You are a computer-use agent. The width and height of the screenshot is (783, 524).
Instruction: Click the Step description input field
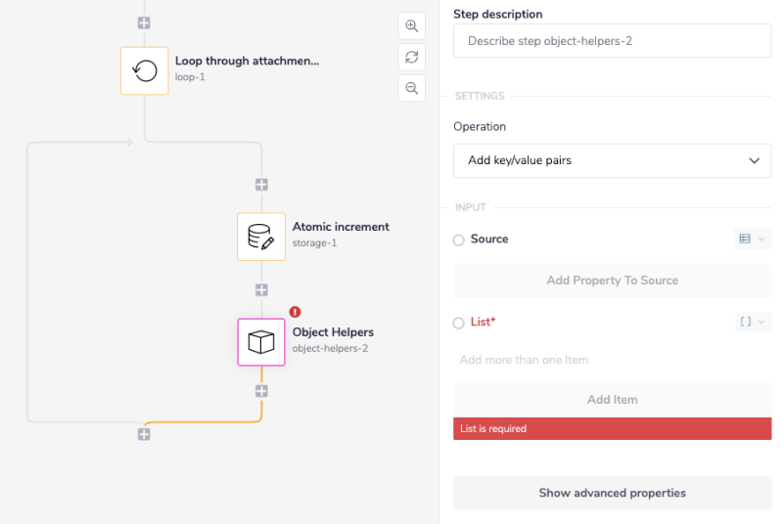point(612,42)
